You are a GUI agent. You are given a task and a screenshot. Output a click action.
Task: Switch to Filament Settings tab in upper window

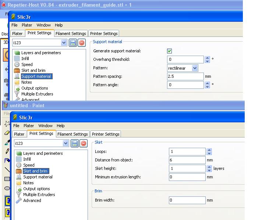71,34
